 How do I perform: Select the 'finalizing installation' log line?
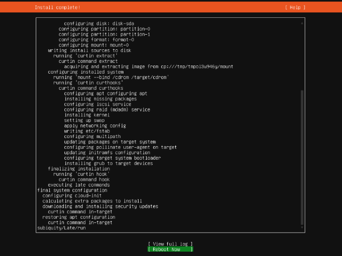(x=79, y=168)
